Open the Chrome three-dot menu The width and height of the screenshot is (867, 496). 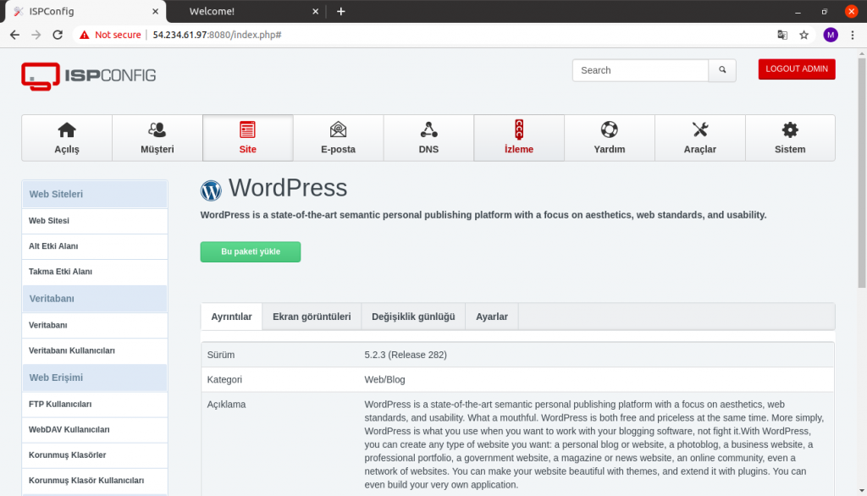tap(853, 35)
